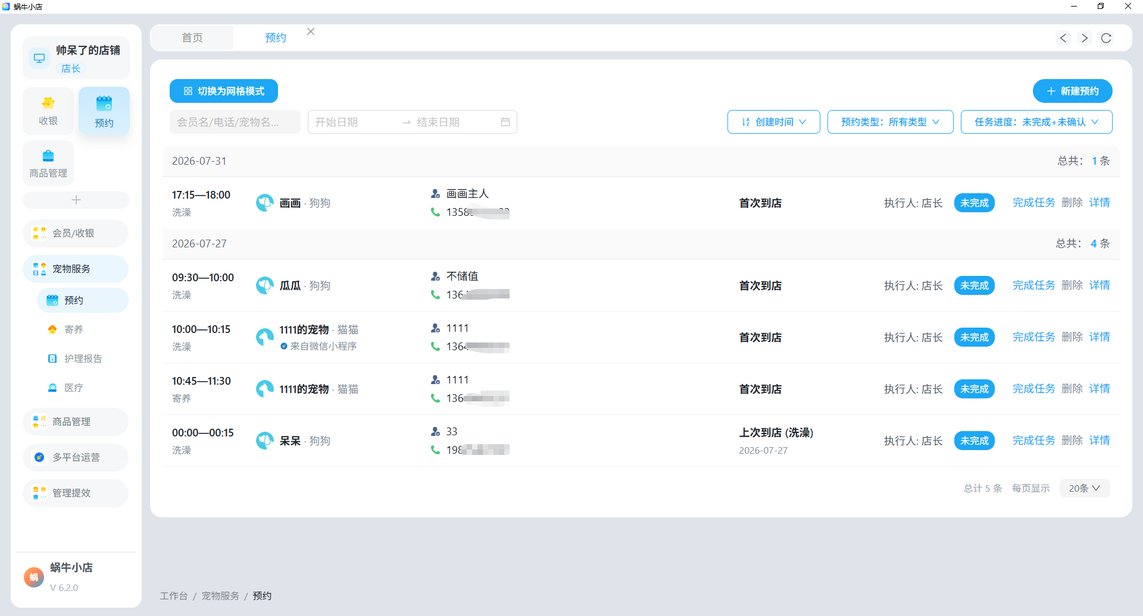Click 切换为网格模式 button
The image size is (1143, 616).
click(x=224, y=91)
